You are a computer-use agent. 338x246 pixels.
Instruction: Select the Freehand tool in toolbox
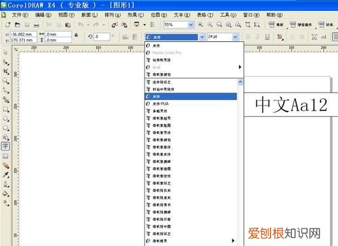[5, 91]
